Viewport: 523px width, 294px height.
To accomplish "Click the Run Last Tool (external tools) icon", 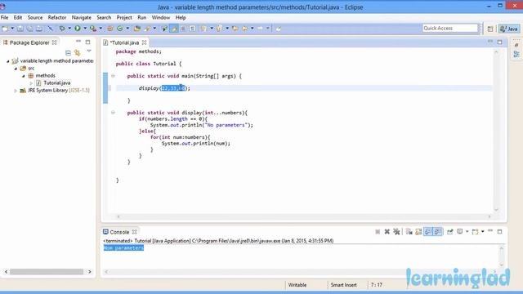I will [x=93, y=29].
